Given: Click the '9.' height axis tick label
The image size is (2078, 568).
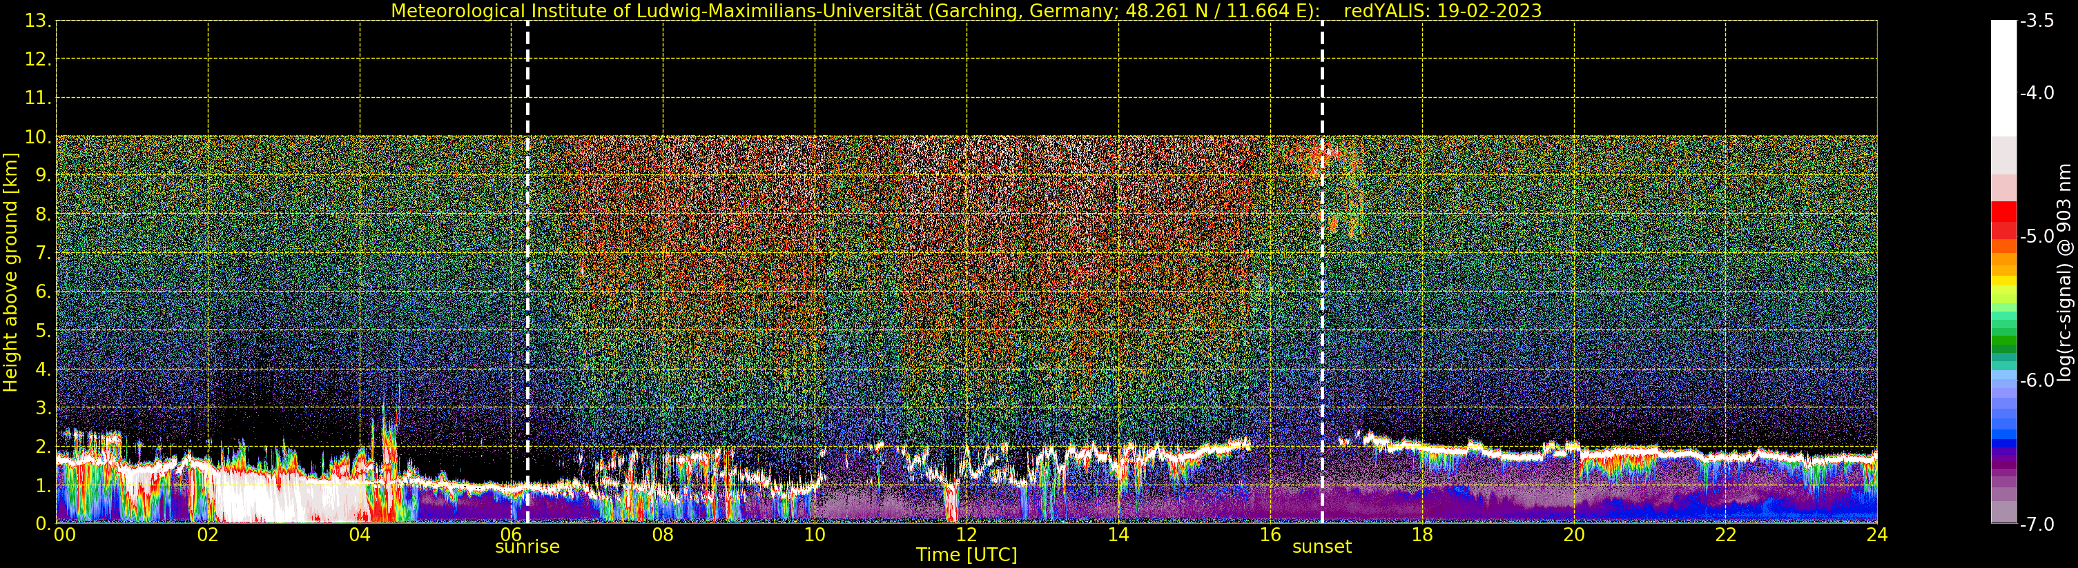Looking at the screenshot, I should [x=43, y=176].
